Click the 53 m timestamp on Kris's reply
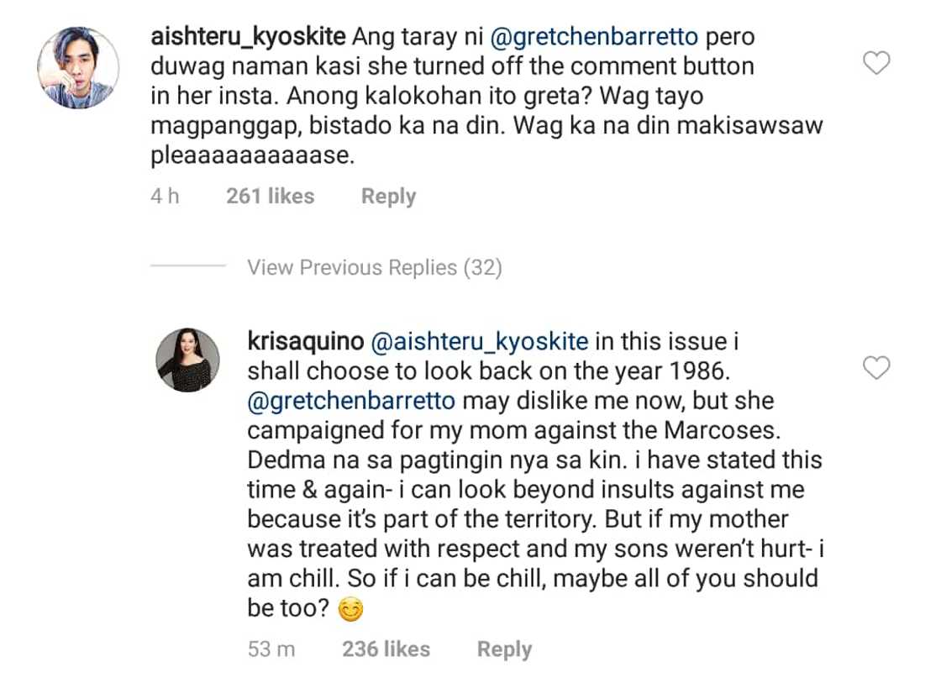 [271, 649]
